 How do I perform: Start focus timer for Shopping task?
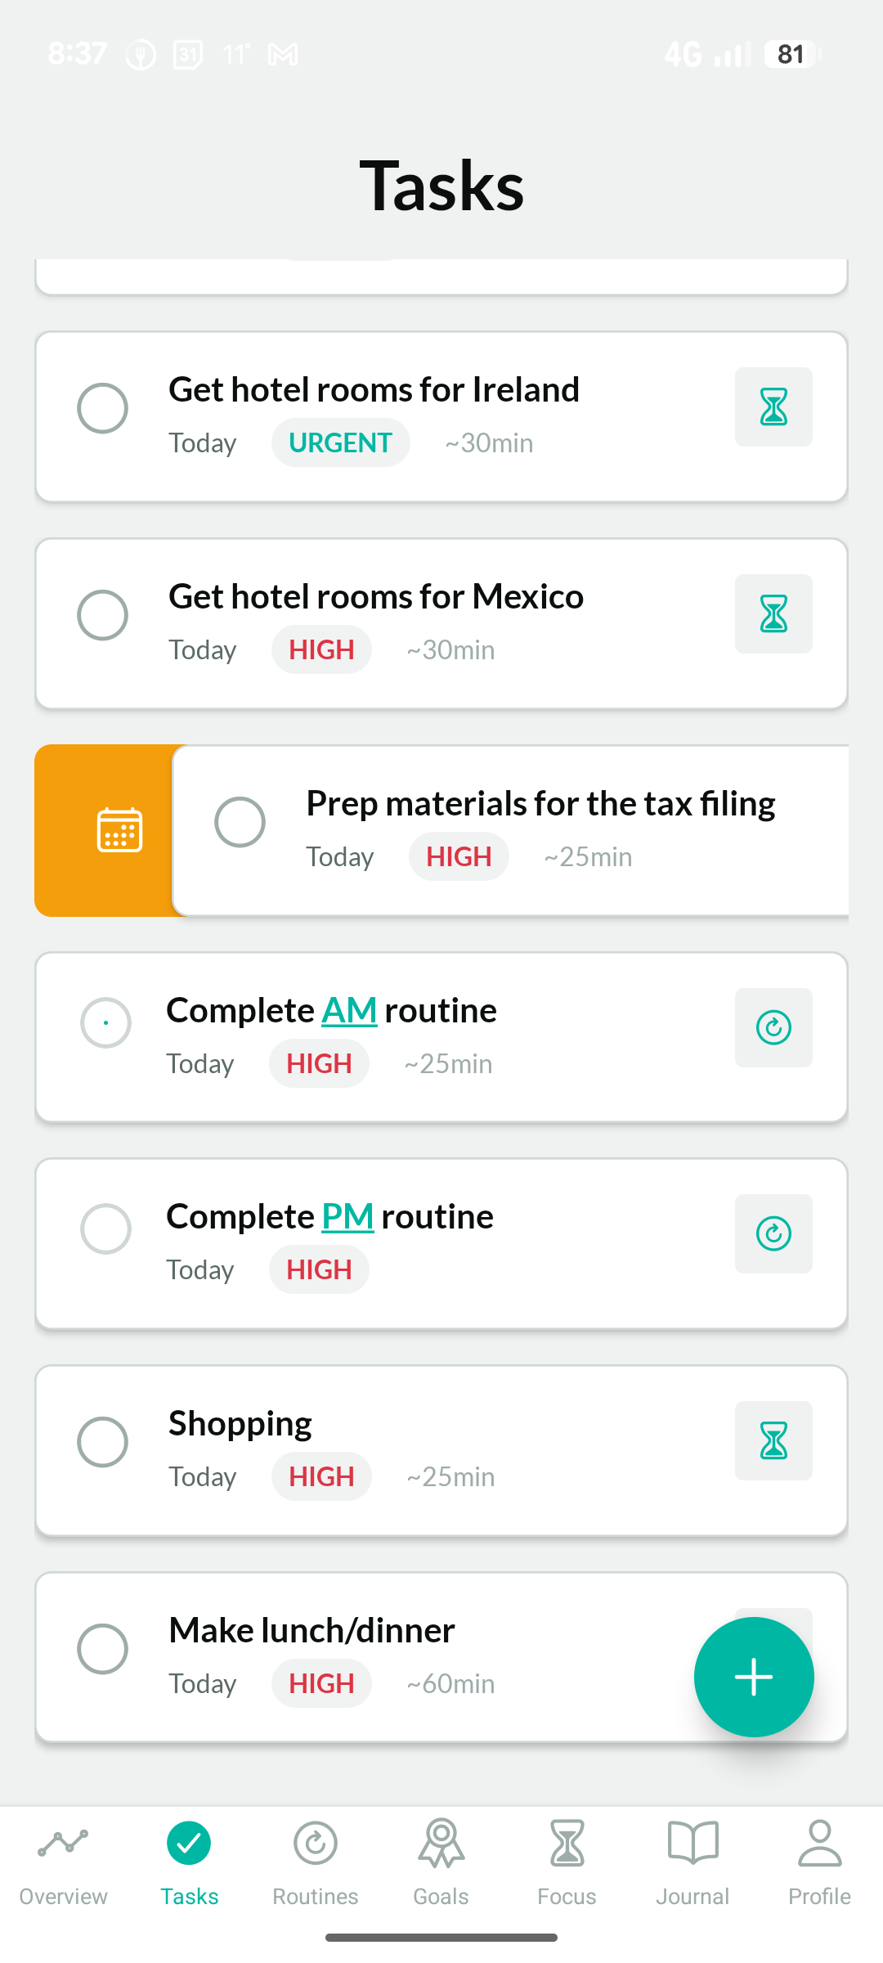[773, 1441]
